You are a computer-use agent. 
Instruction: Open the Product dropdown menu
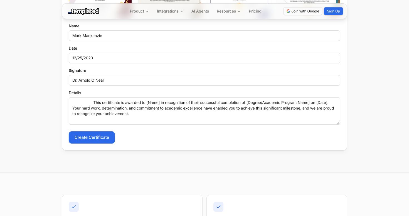pos(139,11)
